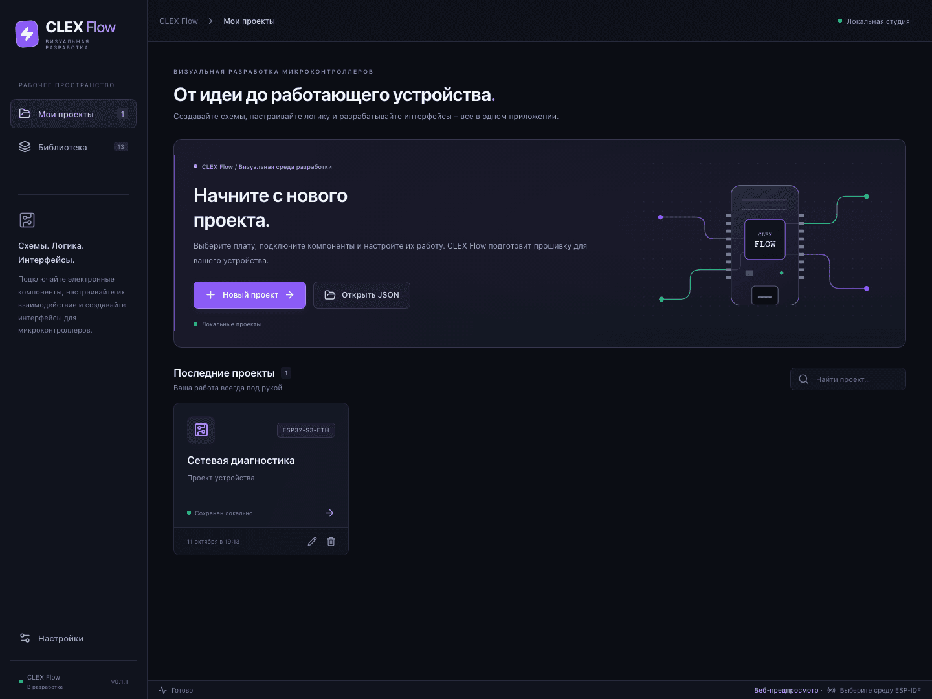This screenshot has height=699, width=932.
Task: Click the Последние проекты count badge
Action: click(x=286, y=373)
